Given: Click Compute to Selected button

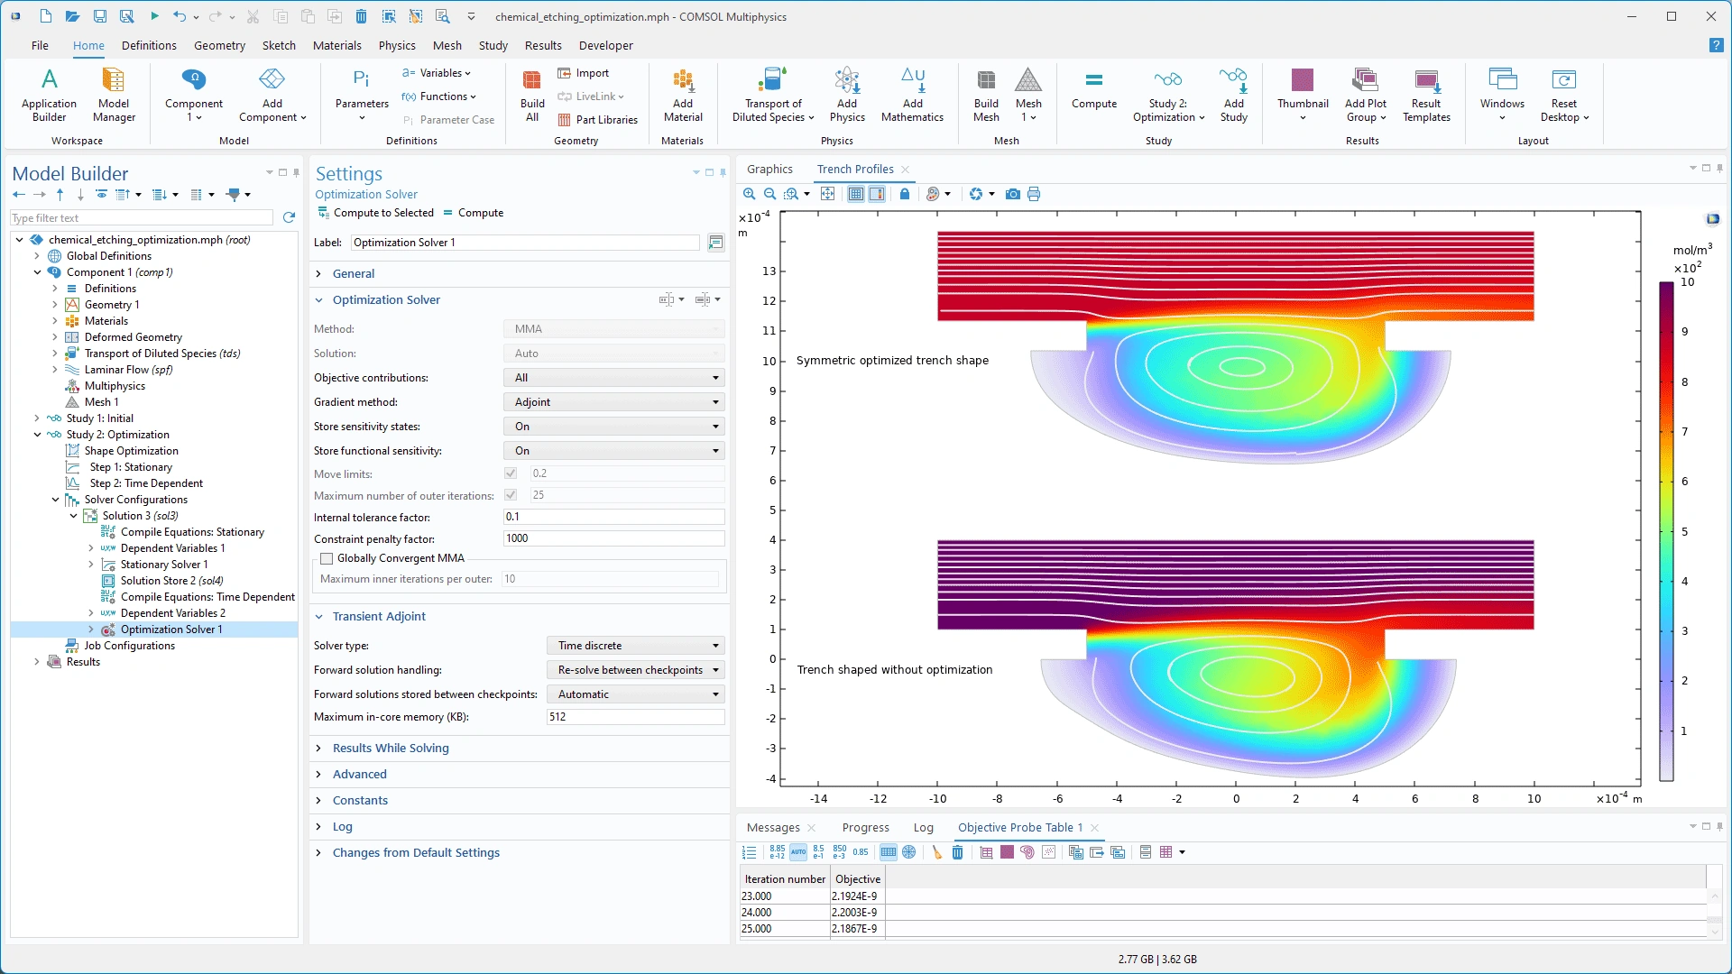Looking at the screenshot, I should point(375,213).
